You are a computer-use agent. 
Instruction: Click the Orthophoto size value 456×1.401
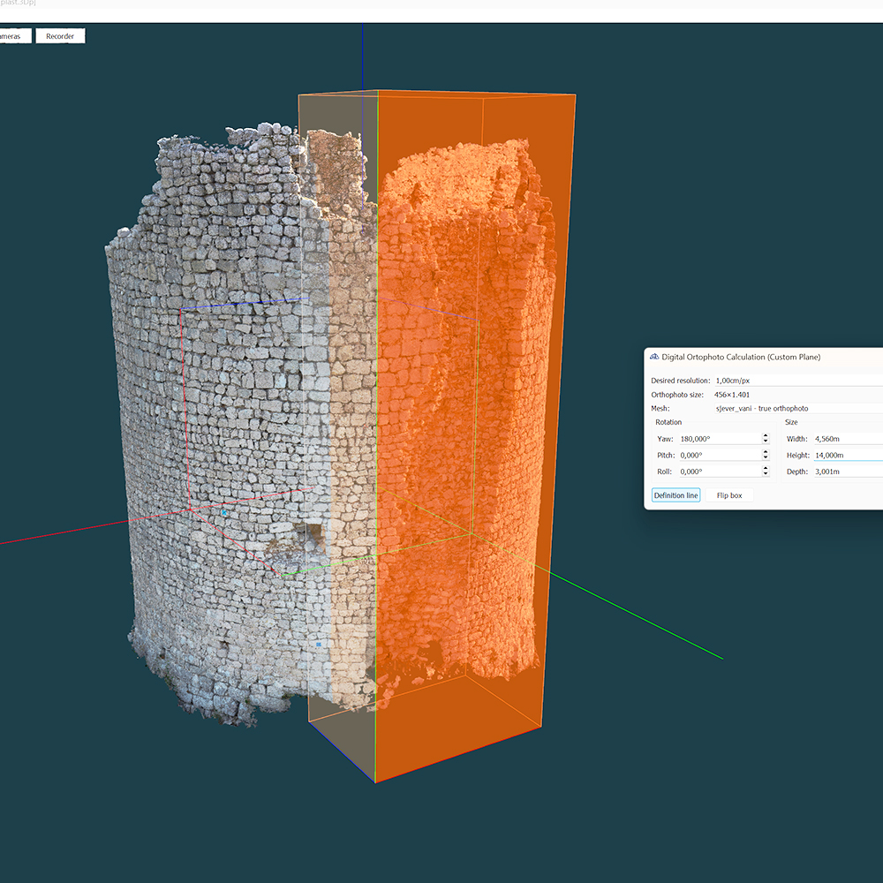(731, 395)
